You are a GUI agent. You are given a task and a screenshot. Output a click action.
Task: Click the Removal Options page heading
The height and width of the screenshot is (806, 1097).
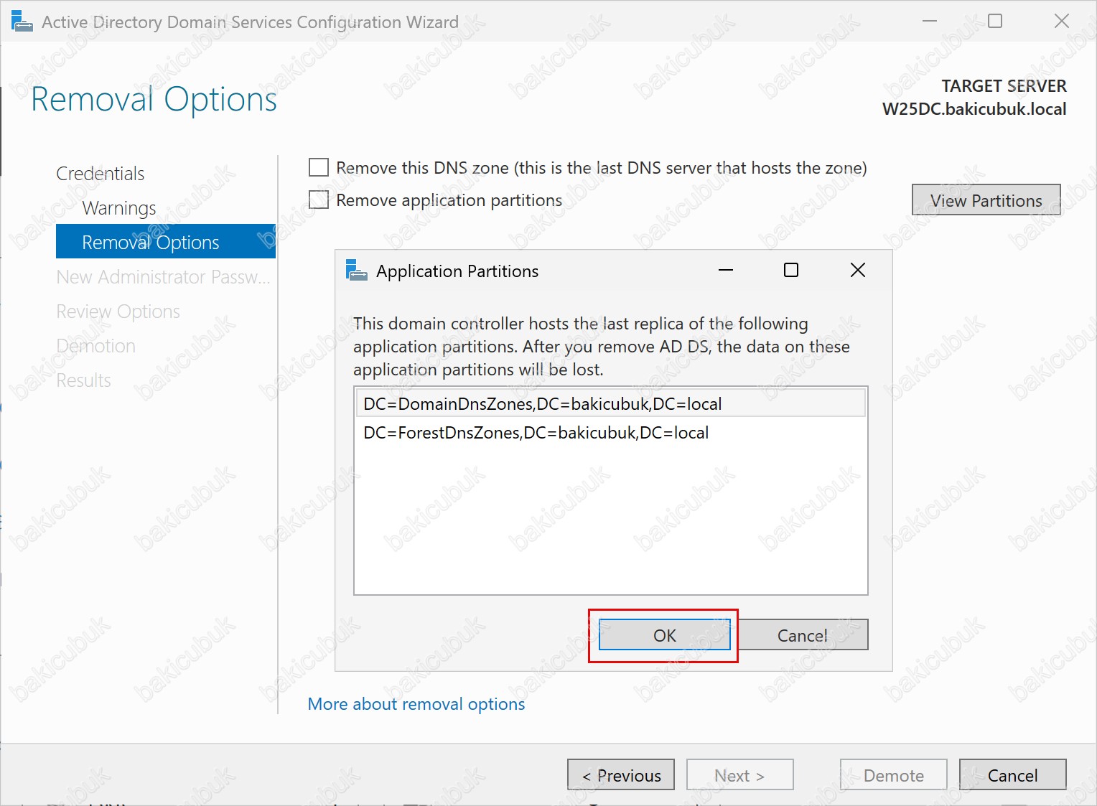click(x=154, y=99)
